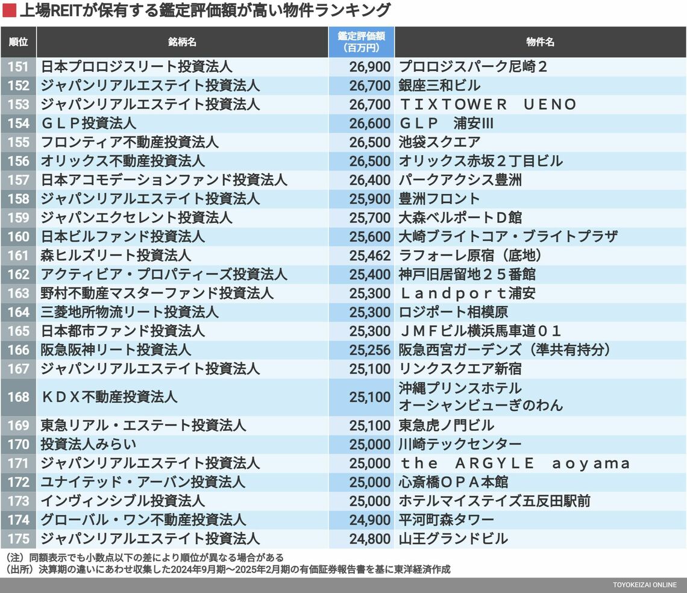Click the 順位 column header
The image size is (687, 593).
coord(18,42)
